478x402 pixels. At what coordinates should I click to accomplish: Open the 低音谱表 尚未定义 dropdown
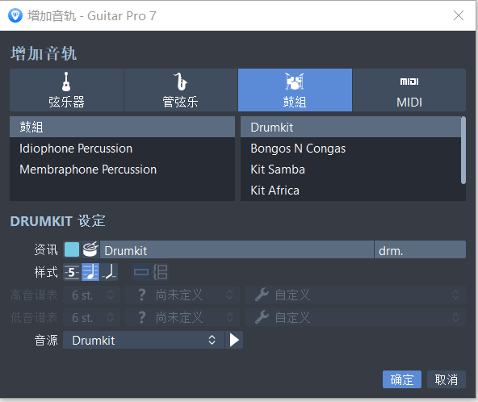(182, 317)
